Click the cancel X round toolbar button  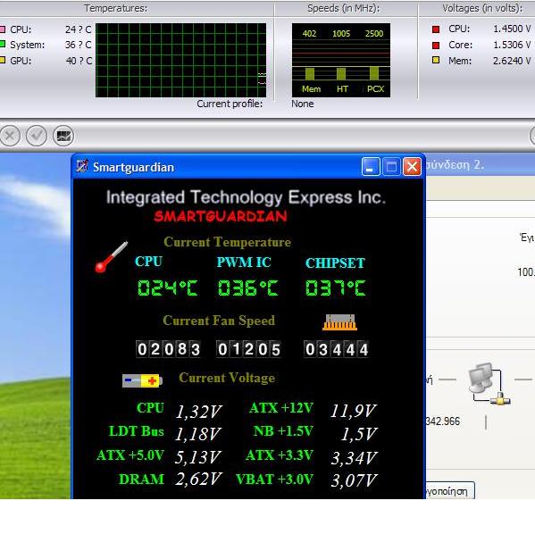(x=10, y=136)
